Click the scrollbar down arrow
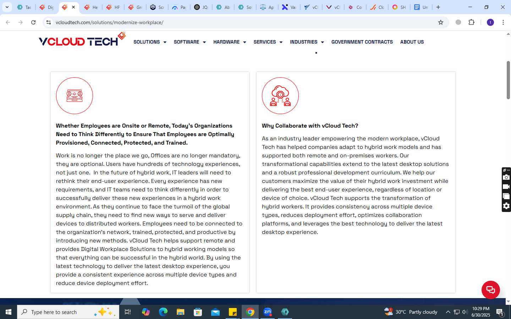 (508, 301)
